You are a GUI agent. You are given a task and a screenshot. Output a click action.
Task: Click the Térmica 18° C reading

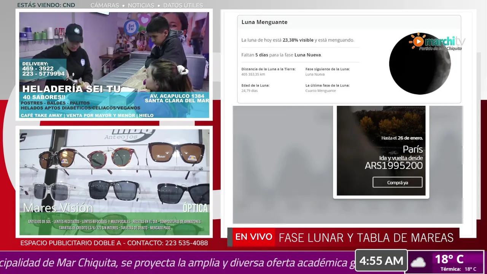click(458, 269)
